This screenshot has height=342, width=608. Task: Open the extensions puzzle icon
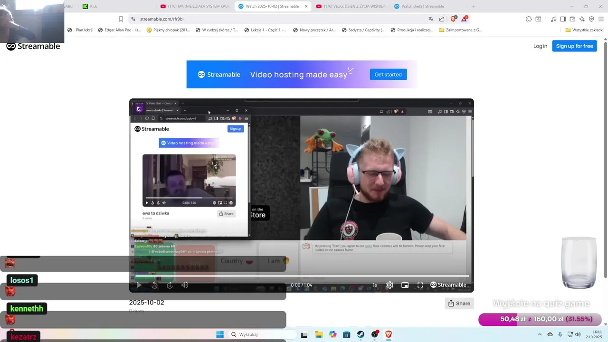click(529, 19)
